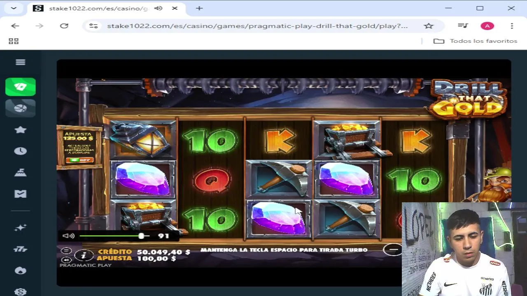Image resolution: width=527 pixels, height=296 pixels.
Task: Click the APUESTA 100,00 $ value
Action: point(156,259)
